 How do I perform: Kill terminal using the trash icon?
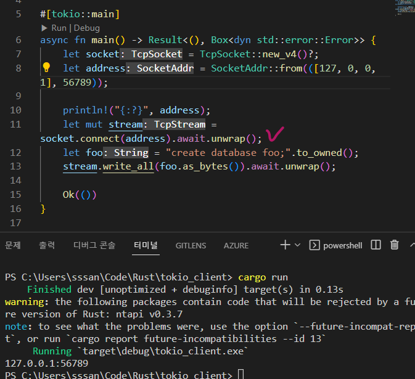click(395, 245)
